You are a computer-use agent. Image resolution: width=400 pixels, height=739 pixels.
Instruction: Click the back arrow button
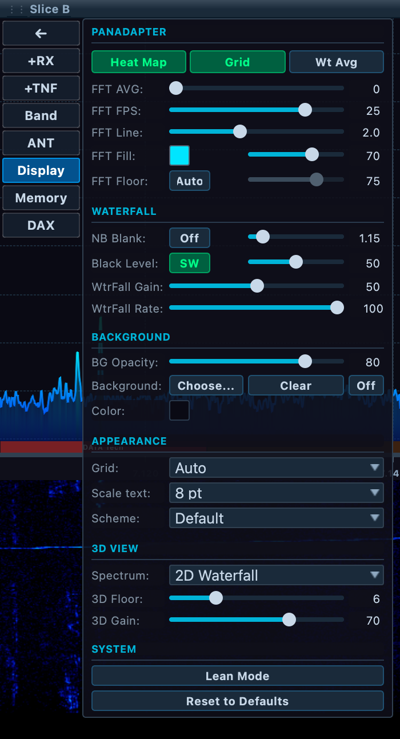click(41, 33)
